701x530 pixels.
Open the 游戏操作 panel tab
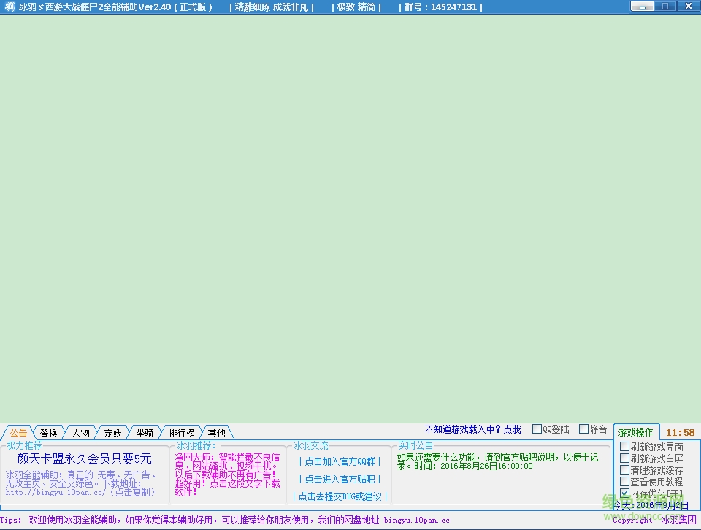pos(637,431)
